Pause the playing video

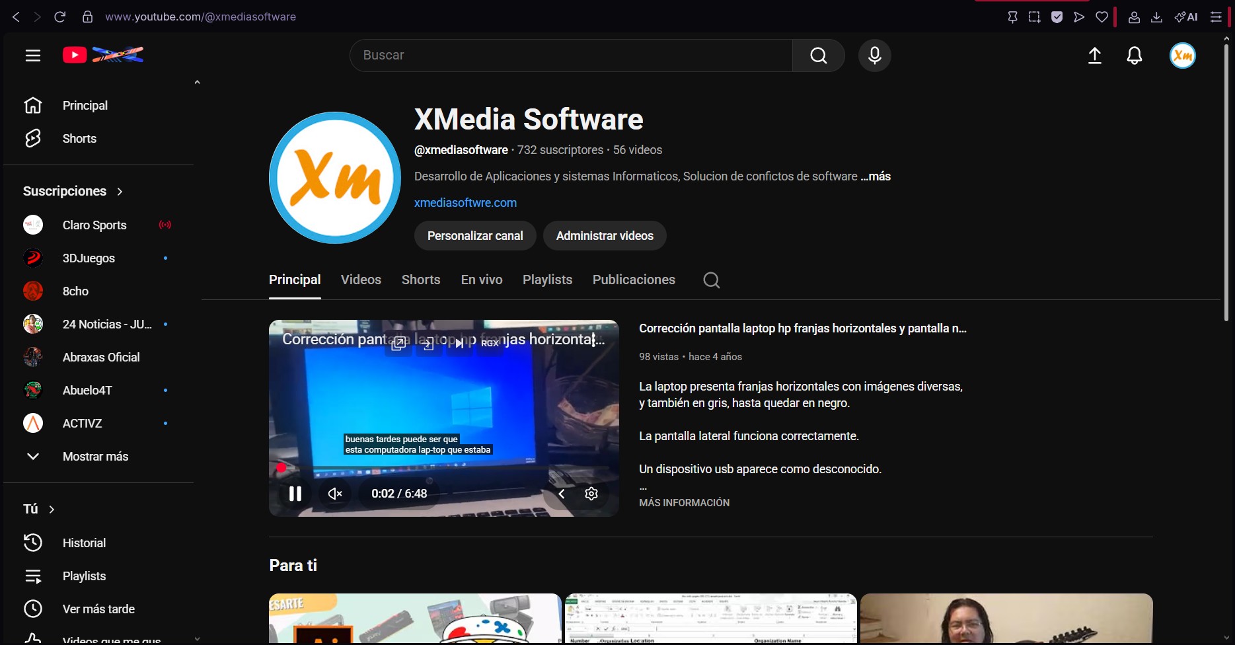[295, 493]
